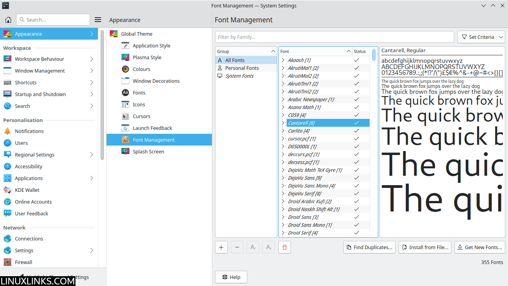
Task: Click the KDE Wallet icon
Action: [7, 190]
